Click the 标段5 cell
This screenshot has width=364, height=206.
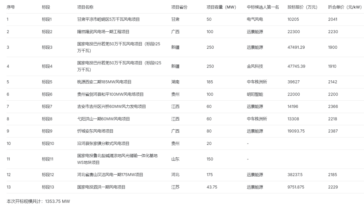tap(47, 82)
